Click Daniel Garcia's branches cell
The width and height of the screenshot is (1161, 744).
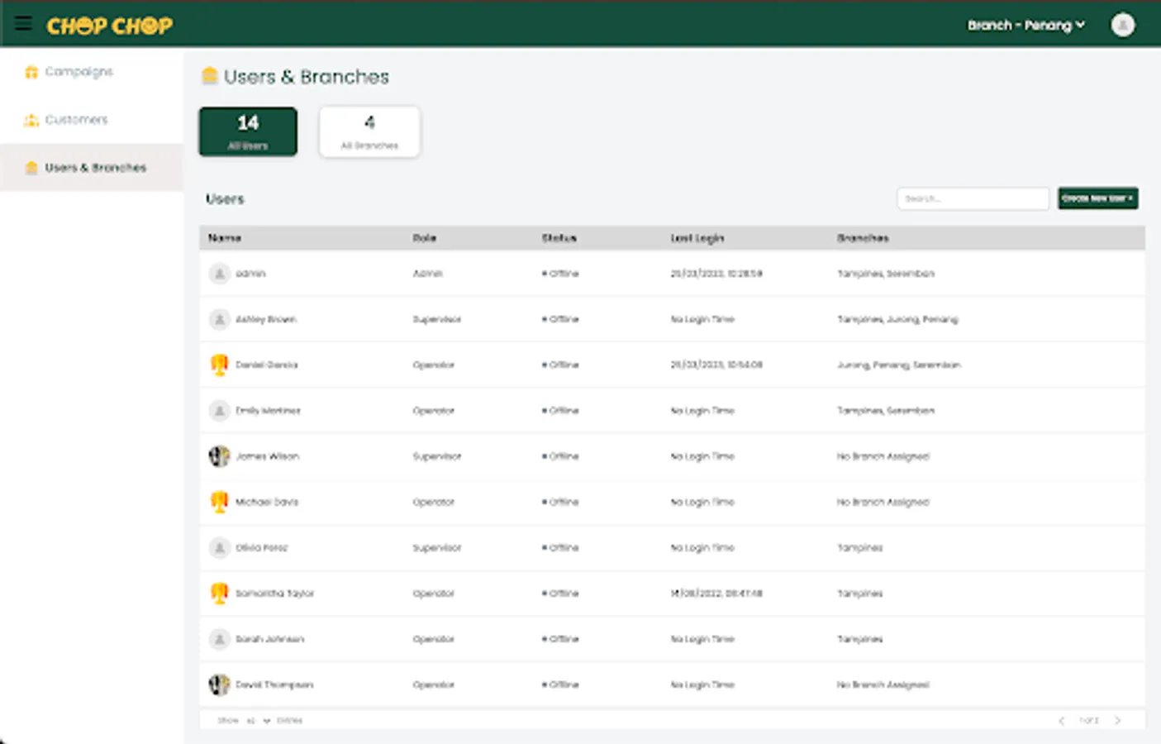(899, 365)
